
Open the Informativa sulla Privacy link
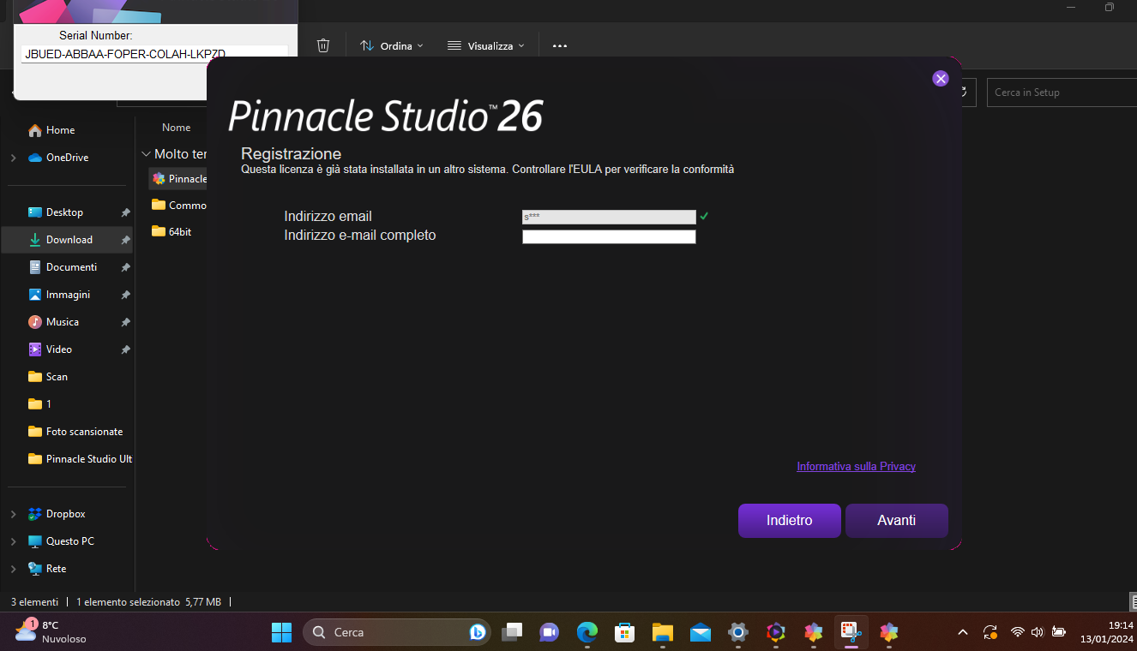tap(856, 467)
